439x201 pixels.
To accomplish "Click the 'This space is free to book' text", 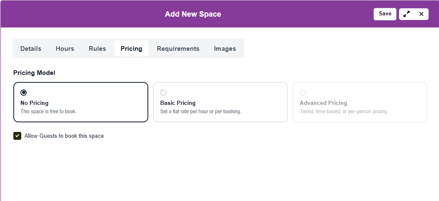I will (48, 112).
